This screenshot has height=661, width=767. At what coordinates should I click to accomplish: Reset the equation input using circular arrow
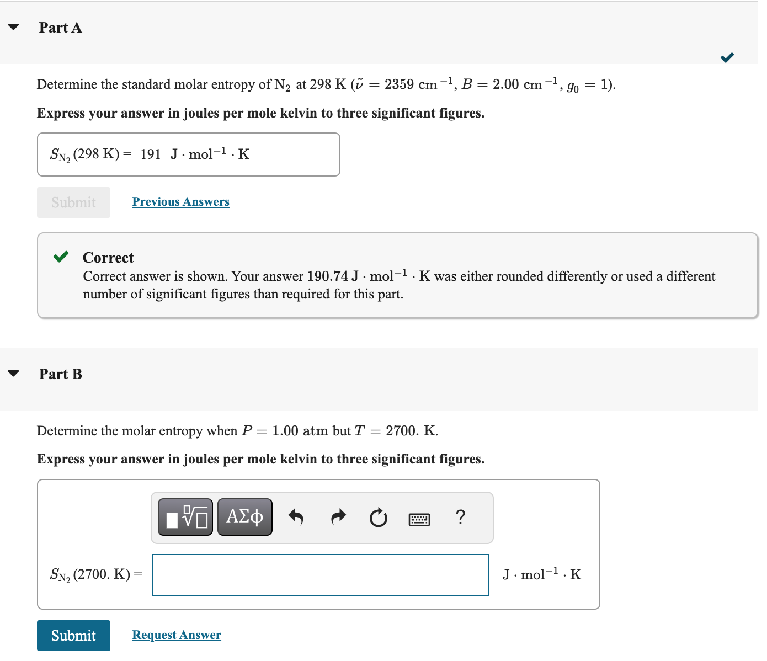(x=379, y=518)
